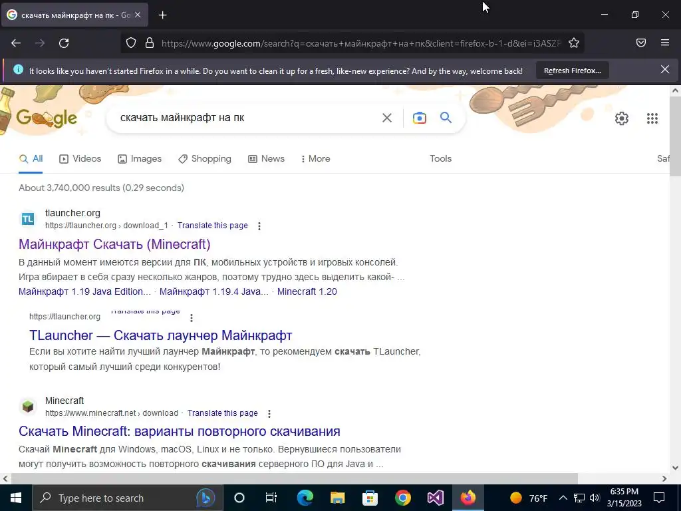Search by image using the camera icon
This screenshot has width=681, height=511.
419,118
